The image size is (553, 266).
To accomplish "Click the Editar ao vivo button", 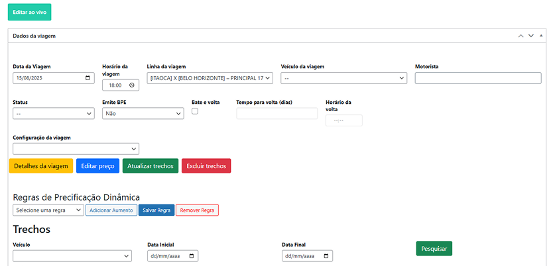I will click(29, 12).
